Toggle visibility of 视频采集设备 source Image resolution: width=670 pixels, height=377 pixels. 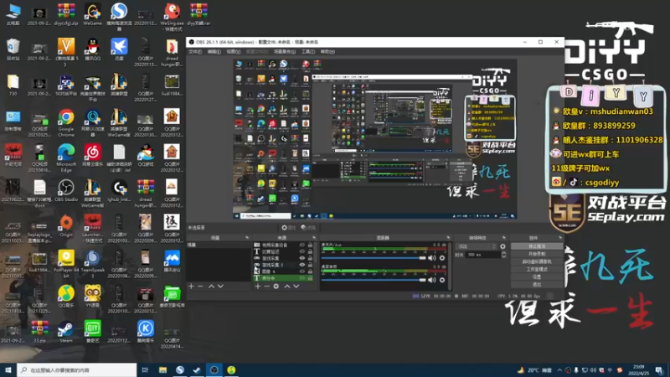[x=302, y=245]
